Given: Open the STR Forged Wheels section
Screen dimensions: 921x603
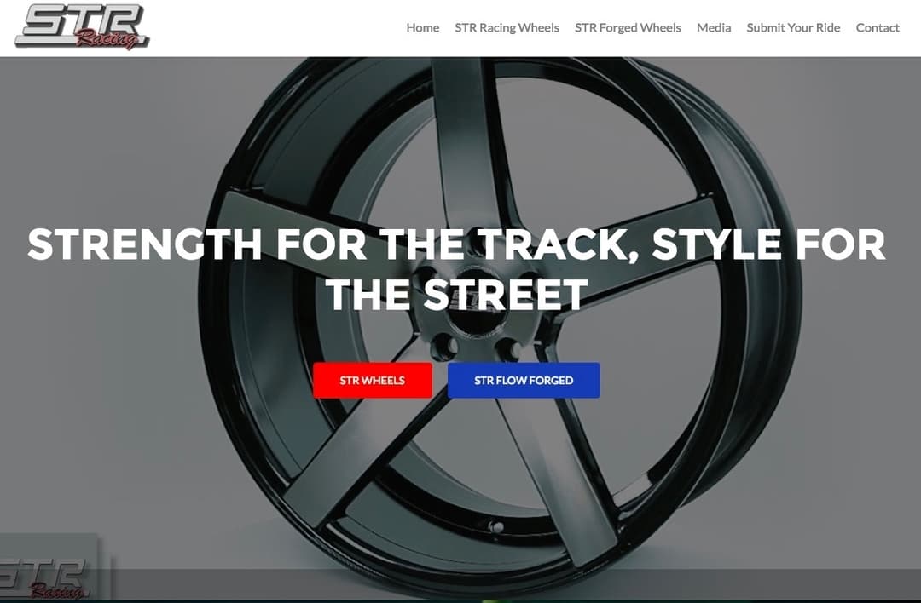Looking at the screenshot, I should (x=628, y=27).
